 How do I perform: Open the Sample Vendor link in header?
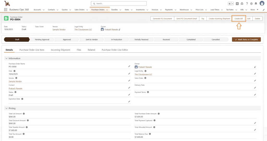tap(59, 30)
